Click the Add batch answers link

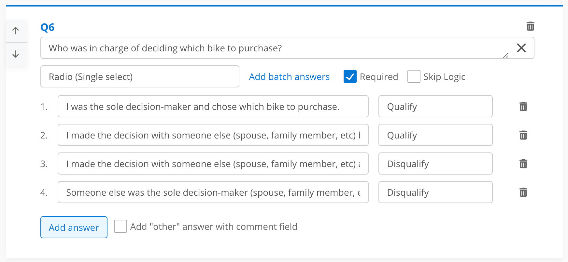289,77
